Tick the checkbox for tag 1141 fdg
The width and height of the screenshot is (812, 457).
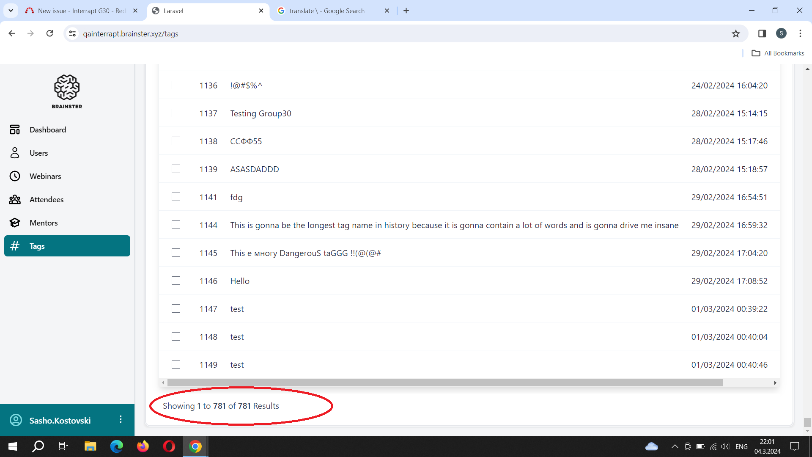click(176, 197)
